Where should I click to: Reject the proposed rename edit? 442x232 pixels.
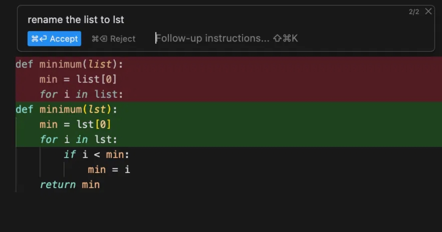pos(113,39)
